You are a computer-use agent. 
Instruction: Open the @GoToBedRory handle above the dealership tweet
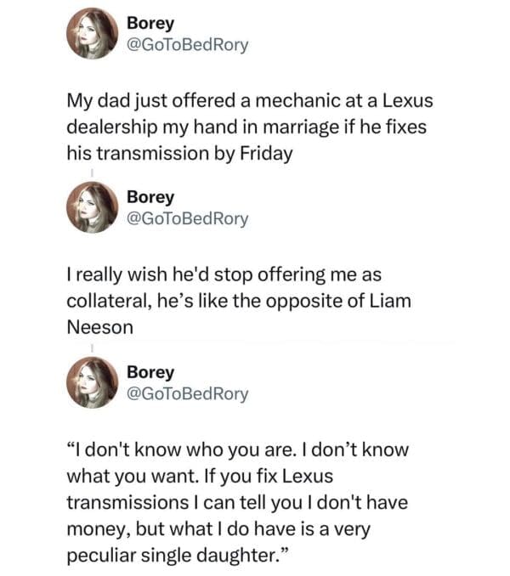pos(187,44)
